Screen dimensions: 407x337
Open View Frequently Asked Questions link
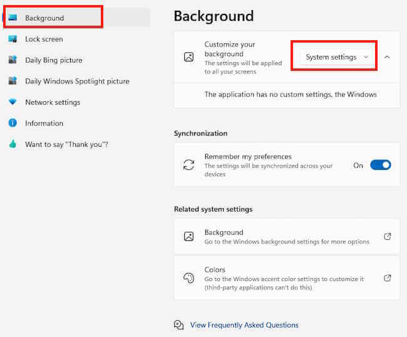coord(244,325)
